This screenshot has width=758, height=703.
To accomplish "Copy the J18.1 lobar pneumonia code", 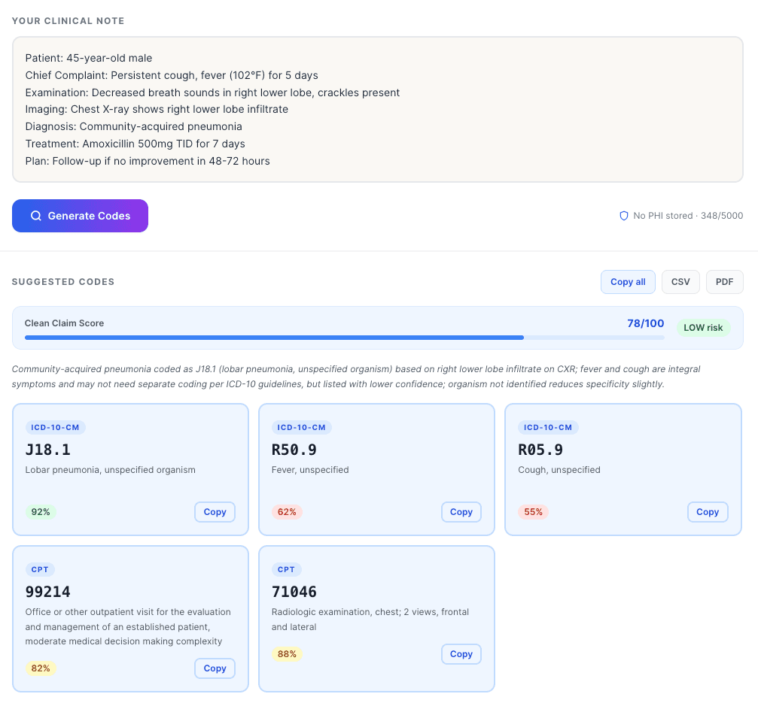I will (x=215, y=512).
